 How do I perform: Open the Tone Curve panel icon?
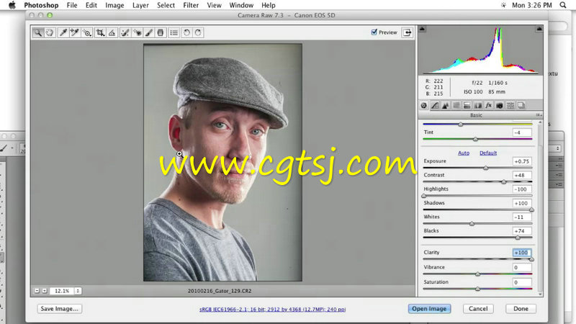pyautogui.click(x=435, y=105)
